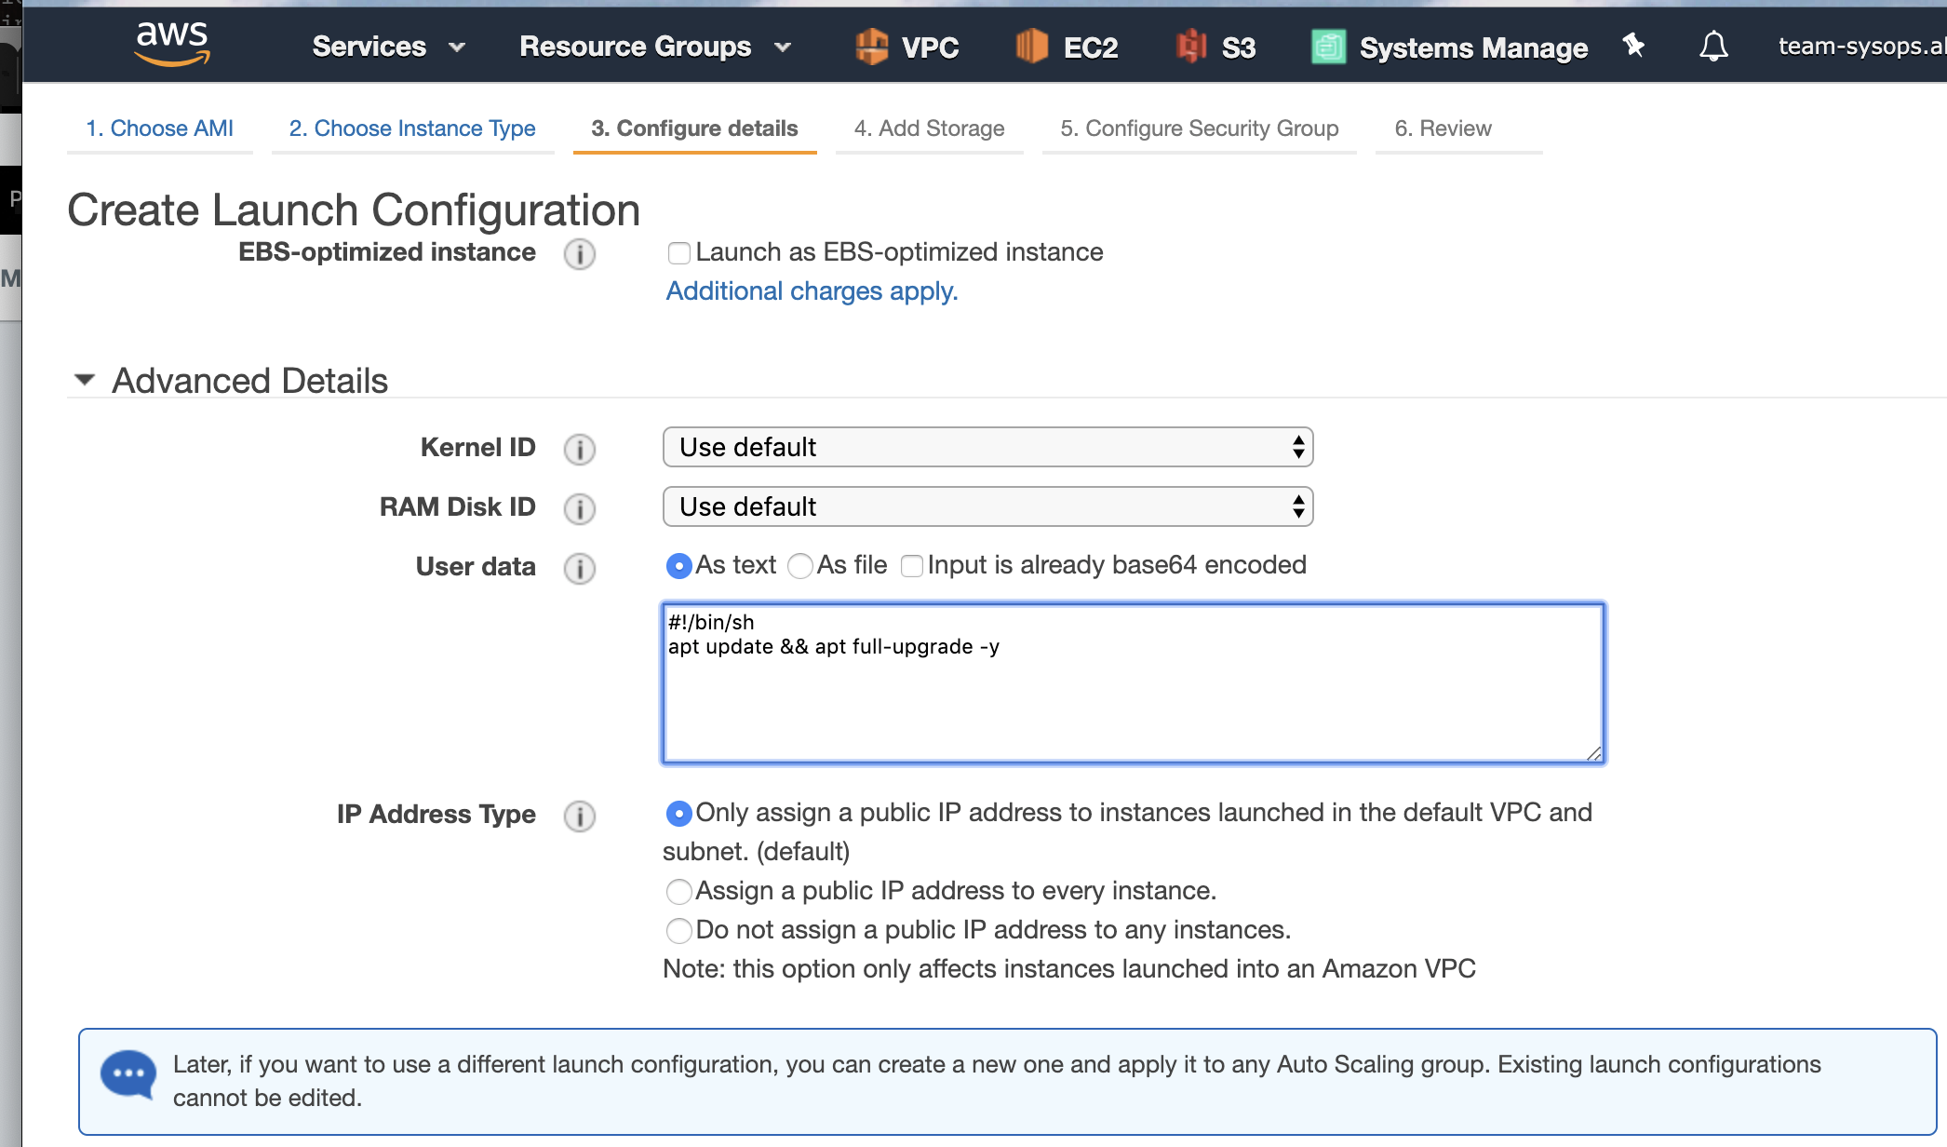This screenshot has width=1947, height=1147.
Task: Go to the 2. Choose Instance Type step
Action: (412, 128)
